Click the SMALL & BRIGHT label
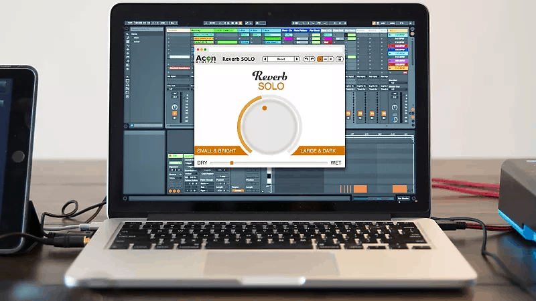The width and height of the screenshot is (536, 301). point(216,150)
